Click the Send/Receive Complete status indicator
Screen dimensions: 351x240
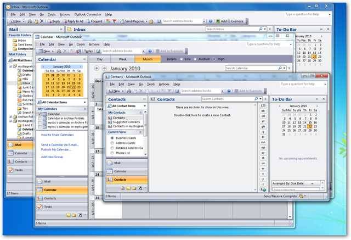[280, 196]
